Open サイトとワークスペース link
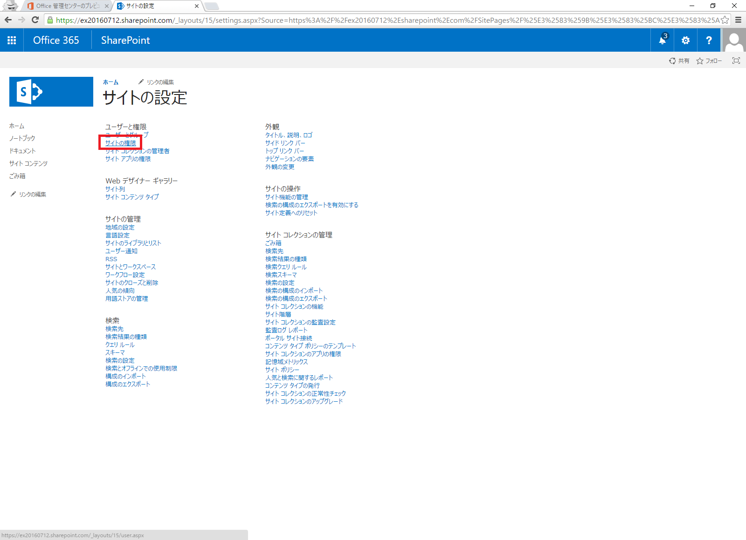Image resolution: width=746 pixels, height=540 pixels. click(x=131, y=267)
